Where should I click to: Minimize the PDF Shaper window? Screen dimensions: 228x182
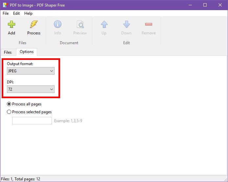tap(190, 5)
